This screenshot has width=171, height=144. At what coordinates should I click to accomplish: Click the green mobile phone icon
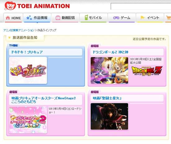point(86,17)
